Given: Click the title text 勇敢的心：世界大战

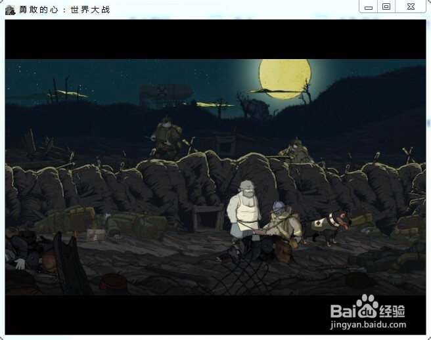Looking at the screenshot, I should point(64,10).
